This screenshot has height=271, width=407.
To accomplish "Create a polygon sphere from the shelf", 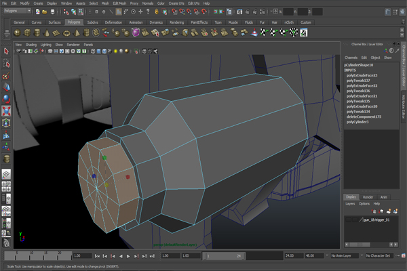I will pos(18,33).
